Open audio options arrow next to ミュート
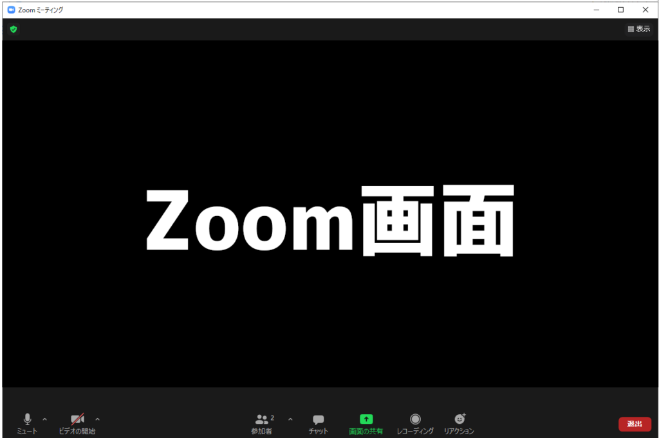Image resolution: width=659 pixels, height=438 pixels. pos(45,419)
